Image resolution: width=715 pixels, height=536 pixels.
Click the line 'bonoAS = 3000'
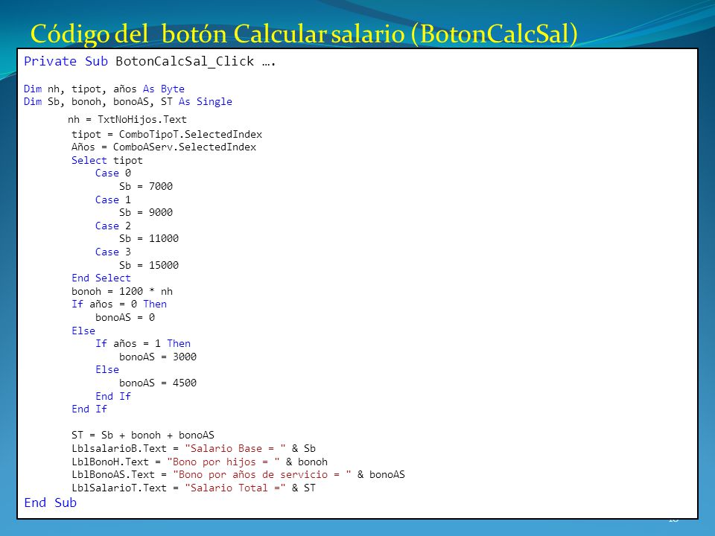(x=158, y=357)
